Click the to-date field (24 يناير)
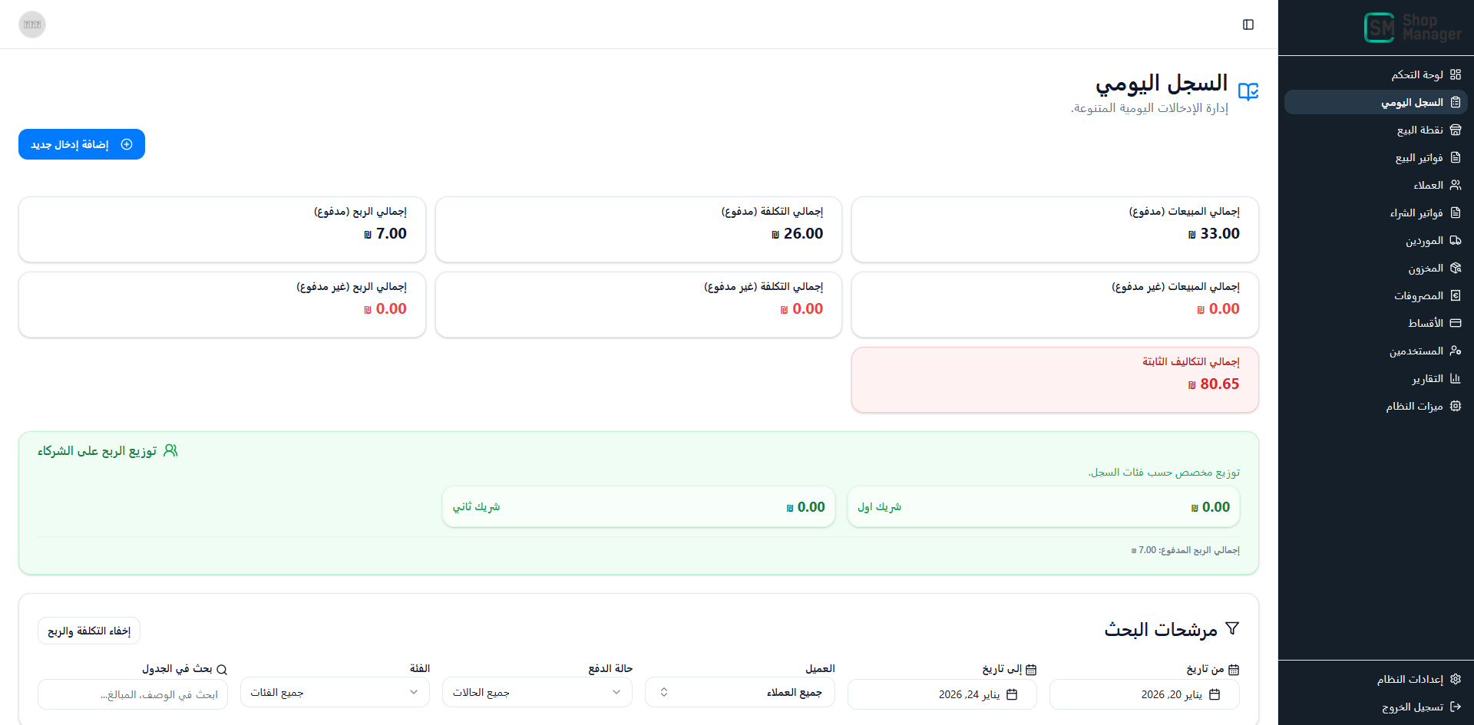 pos(942,694)
